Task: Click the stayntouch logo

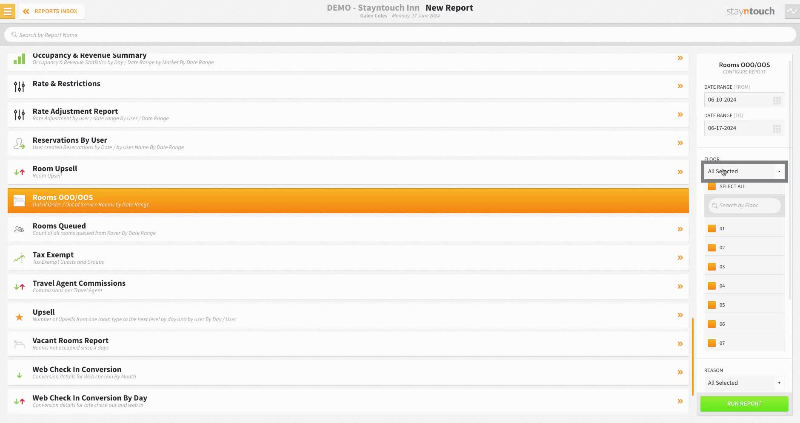Action: [750, 11]
